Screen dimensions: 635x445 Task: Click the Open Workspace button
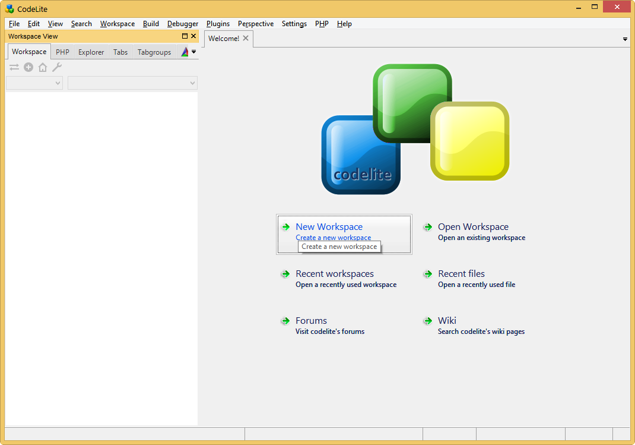[473, 227]
